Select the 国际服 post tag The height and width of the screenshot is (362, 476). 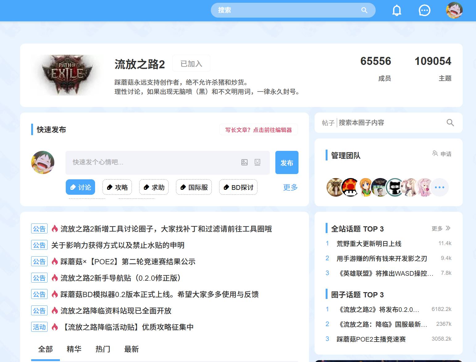coord(194,187)
